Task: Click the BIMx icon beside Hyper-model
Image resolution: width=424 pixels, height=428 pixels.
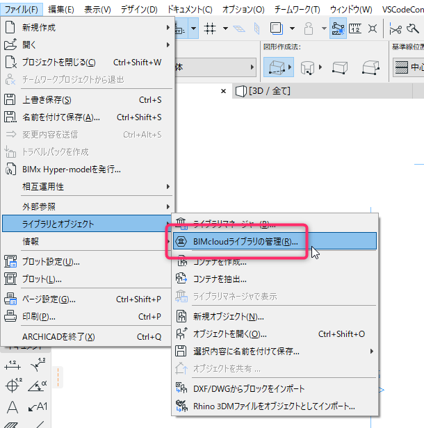Action: [x=10, y=170]
